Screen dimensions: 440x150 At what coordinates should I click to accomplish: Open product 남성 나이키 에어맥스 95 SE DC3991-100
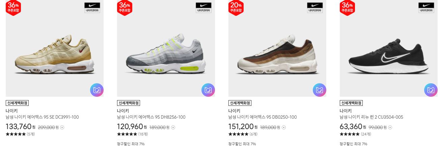click(42, 117)
